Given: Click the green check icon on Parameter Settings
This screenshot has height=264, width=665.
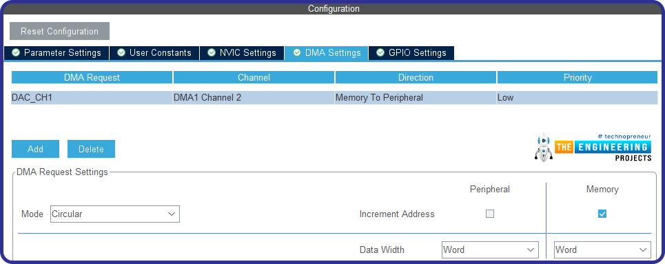Looking at the screenshot, I should (x=16, y=52).
